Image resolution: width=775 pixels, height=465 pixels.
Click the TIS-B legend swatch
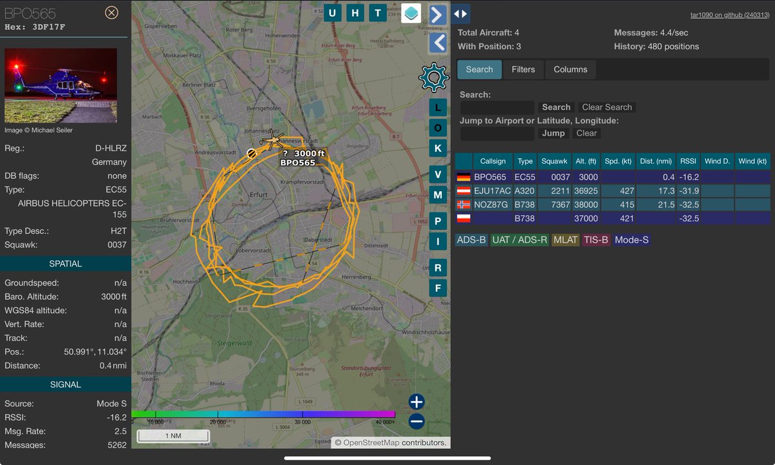(596, 240)
